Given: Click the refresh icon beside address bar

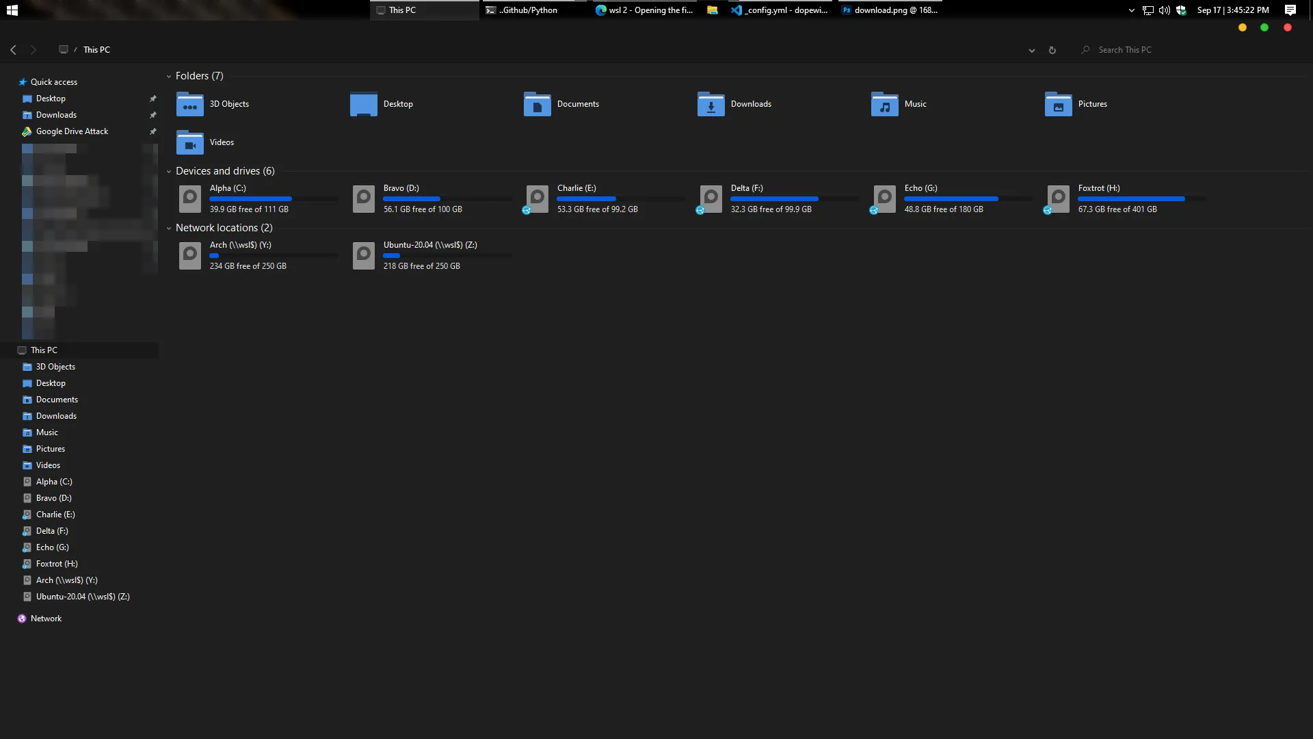Looking at the screenshot, I should click(1052, 50).
